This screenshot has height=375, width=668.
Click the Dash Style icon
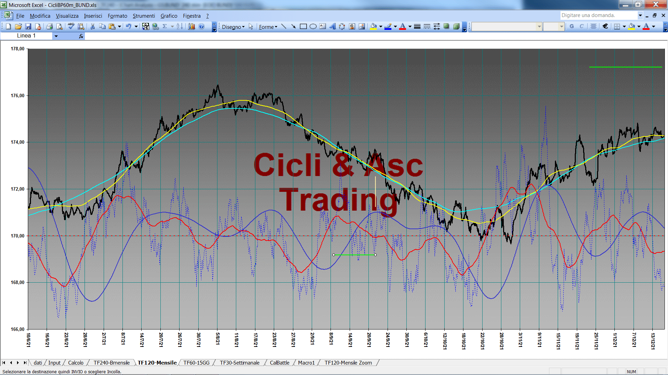[x=427, y=26]
